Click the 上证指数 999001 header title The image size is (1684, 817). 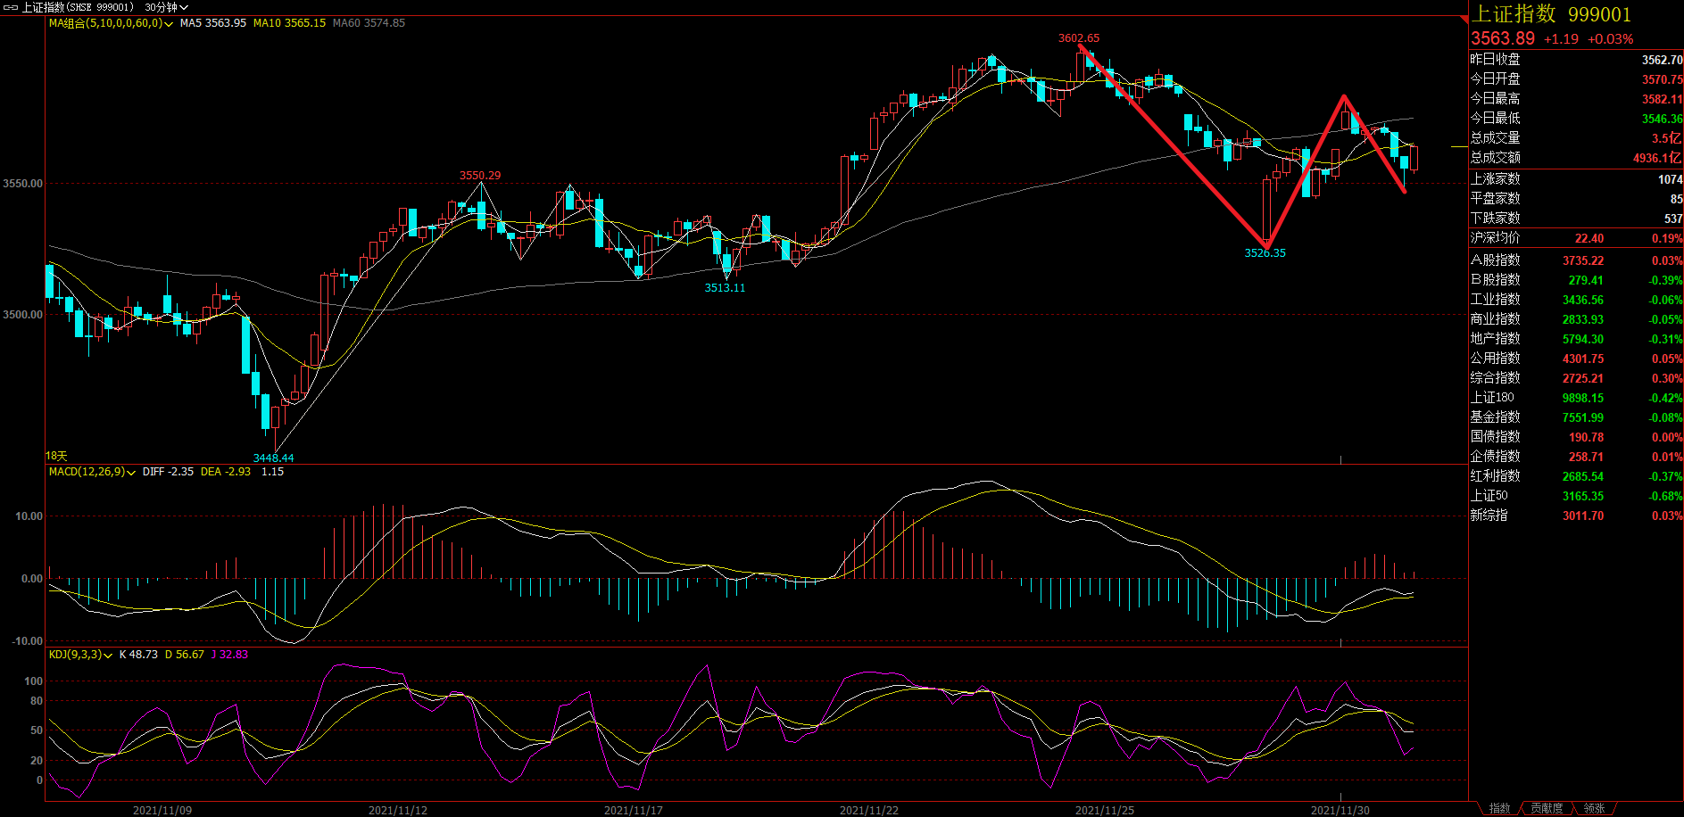point(1551,14)
